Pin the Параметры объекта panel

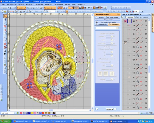[x=117, y=14]
